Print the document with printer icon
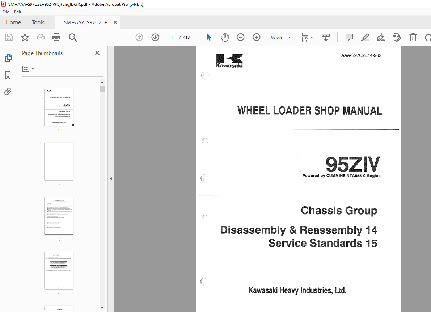Image resolution: width=431 pixels, height=312 pixels. [x=56, y=37]
